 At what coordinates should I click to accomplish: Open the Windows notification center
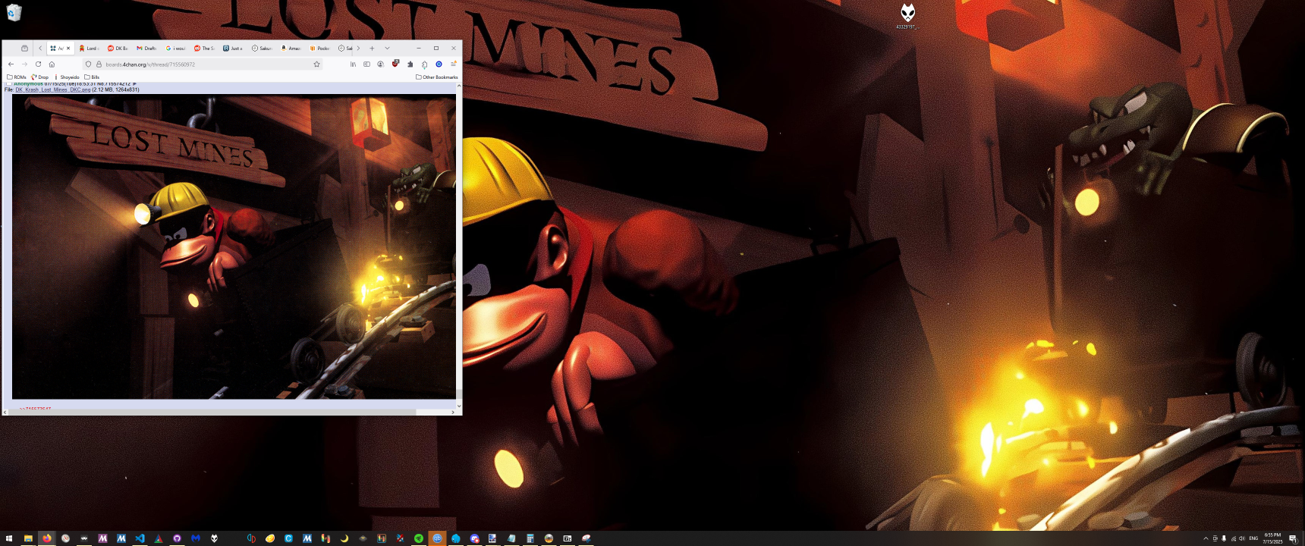pyautogui.click(x=1293, y=538)
